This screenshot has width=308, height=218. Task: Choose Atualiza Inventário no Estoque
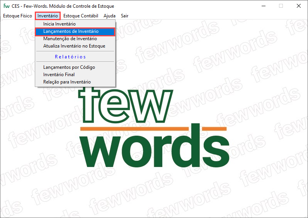pos(75,46)
